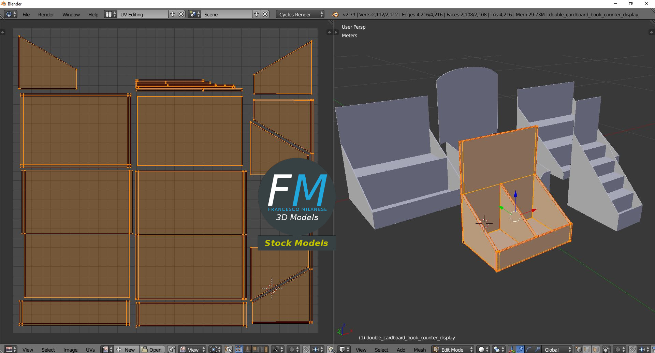This screenshot has width=655, height=353.
Task: Select the scale manipulator icon
Action: 537,349
